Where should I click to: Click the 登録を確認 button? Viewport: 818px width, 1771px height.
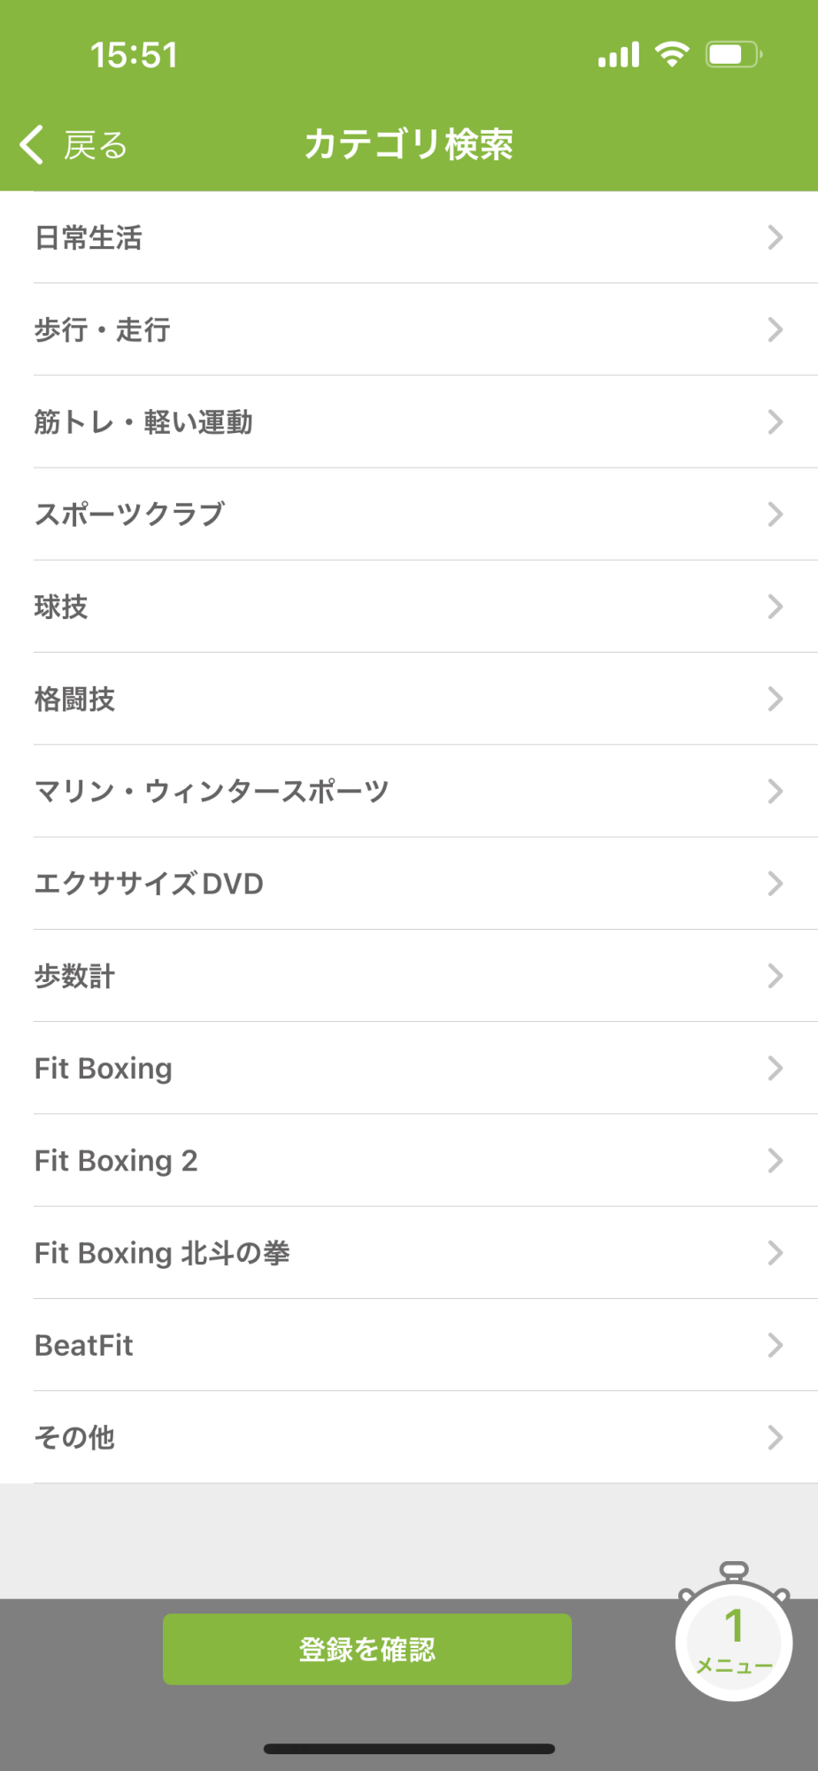pos(367,1649)
